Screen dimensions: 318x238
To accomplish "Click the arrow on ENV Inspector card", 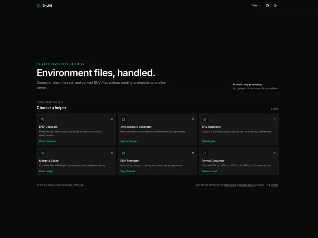I will 274,119.
